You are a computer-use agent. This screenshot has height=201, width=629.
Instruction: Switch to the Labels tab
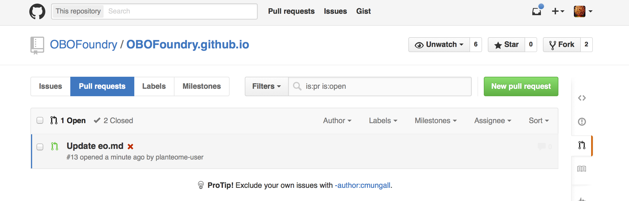(154, 86)
